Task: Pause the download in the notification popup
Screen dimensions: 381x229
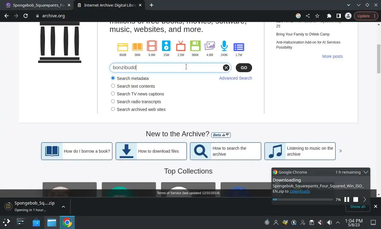Action: [x=347, y=199]
